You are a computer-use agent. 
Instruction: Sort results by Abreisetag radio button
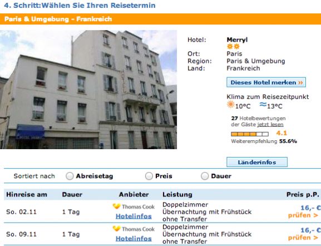70,176
